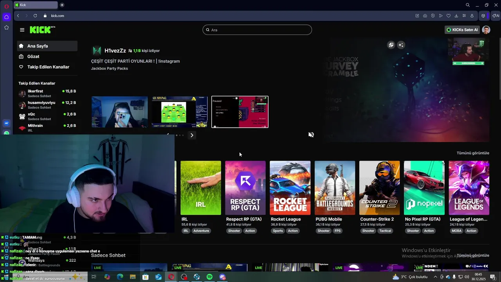The width and height of the screenshot is (501, 282).
Task: Open Rocket League category card
Action: [x=290, y=188]
